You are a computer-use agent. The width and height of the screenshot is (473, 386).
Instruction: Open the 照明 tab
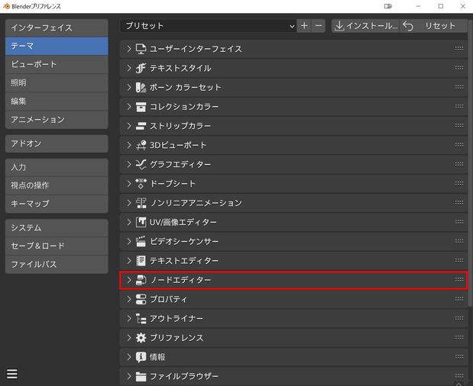click(x=57, y=83)
